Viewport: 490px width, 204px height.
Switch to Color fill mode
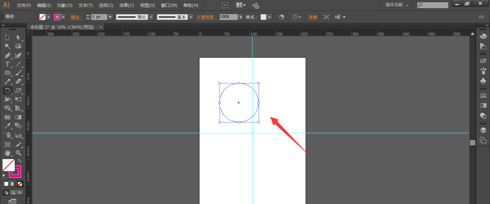pyautogui.click(x=6, y=184)
